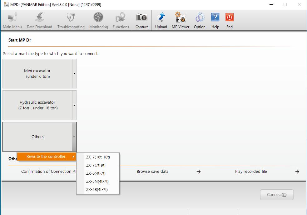Click the Help icon
Image resolution: width=307 pixels, height=215 pixels.
click(x=215, y=19)
